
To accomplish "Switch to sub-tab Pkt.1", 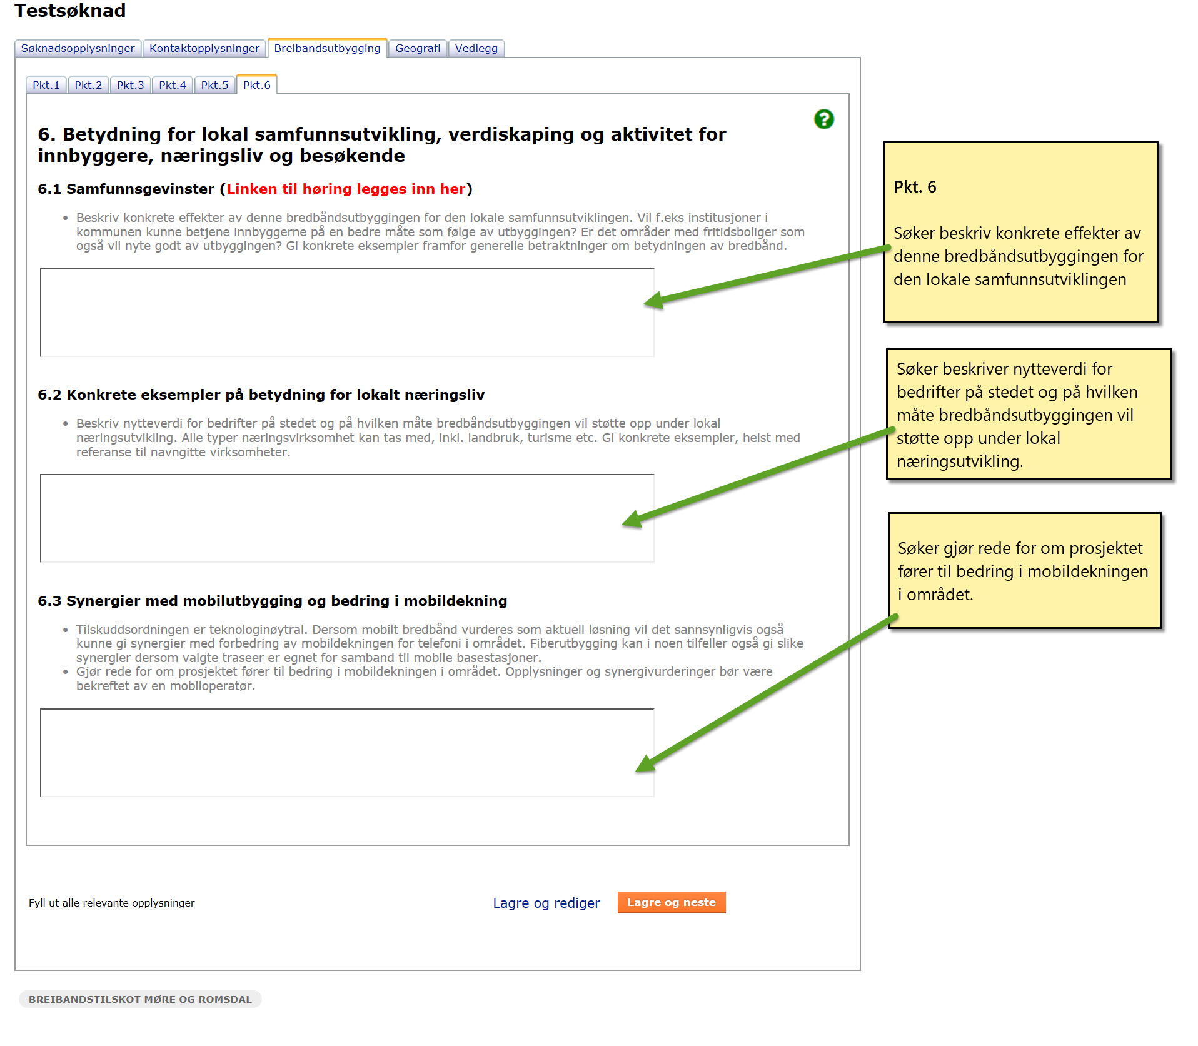I will [46, 85].
